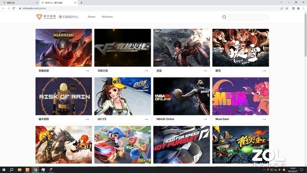Open Need for Speed Hot Pursuit thumbnail

coord(181,145)
